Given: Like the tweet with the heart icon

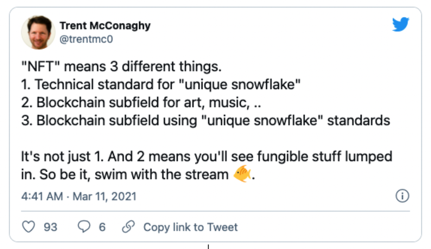Looking at the screenshot, I should [29, 227].
